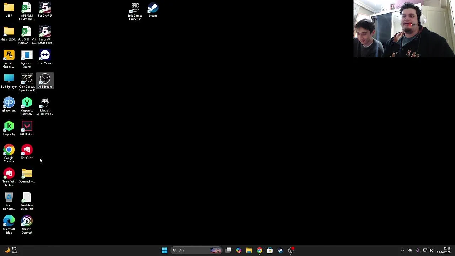Open Microsoft Store from the taskbar

click(x=270, y=250)
